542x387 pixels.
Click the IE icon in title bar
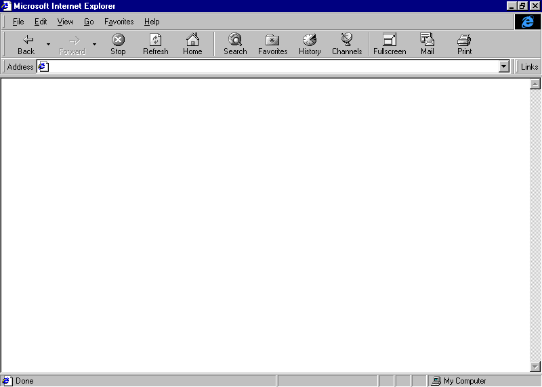point(7,6)
